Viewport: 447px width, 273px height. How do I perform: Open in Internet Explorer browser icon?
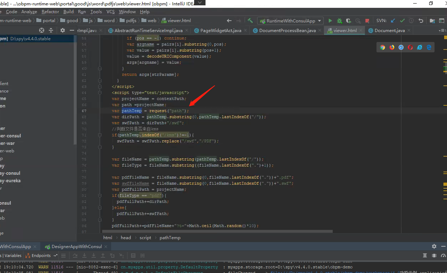tap(420, 47)
